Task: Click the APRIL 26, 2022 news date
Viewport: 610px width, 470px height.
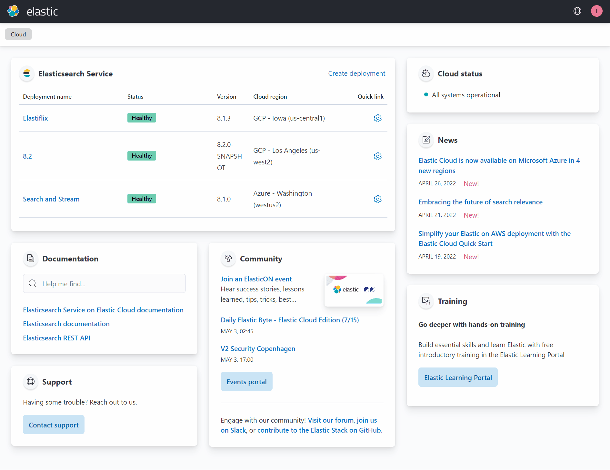Action: 437,183
